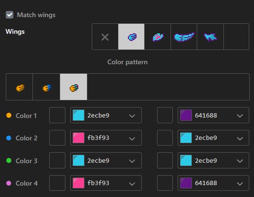Screen dimensions: 254x197
Task: Click the pink fb3f93 swatch in Color 4
Action: [78, 183]
